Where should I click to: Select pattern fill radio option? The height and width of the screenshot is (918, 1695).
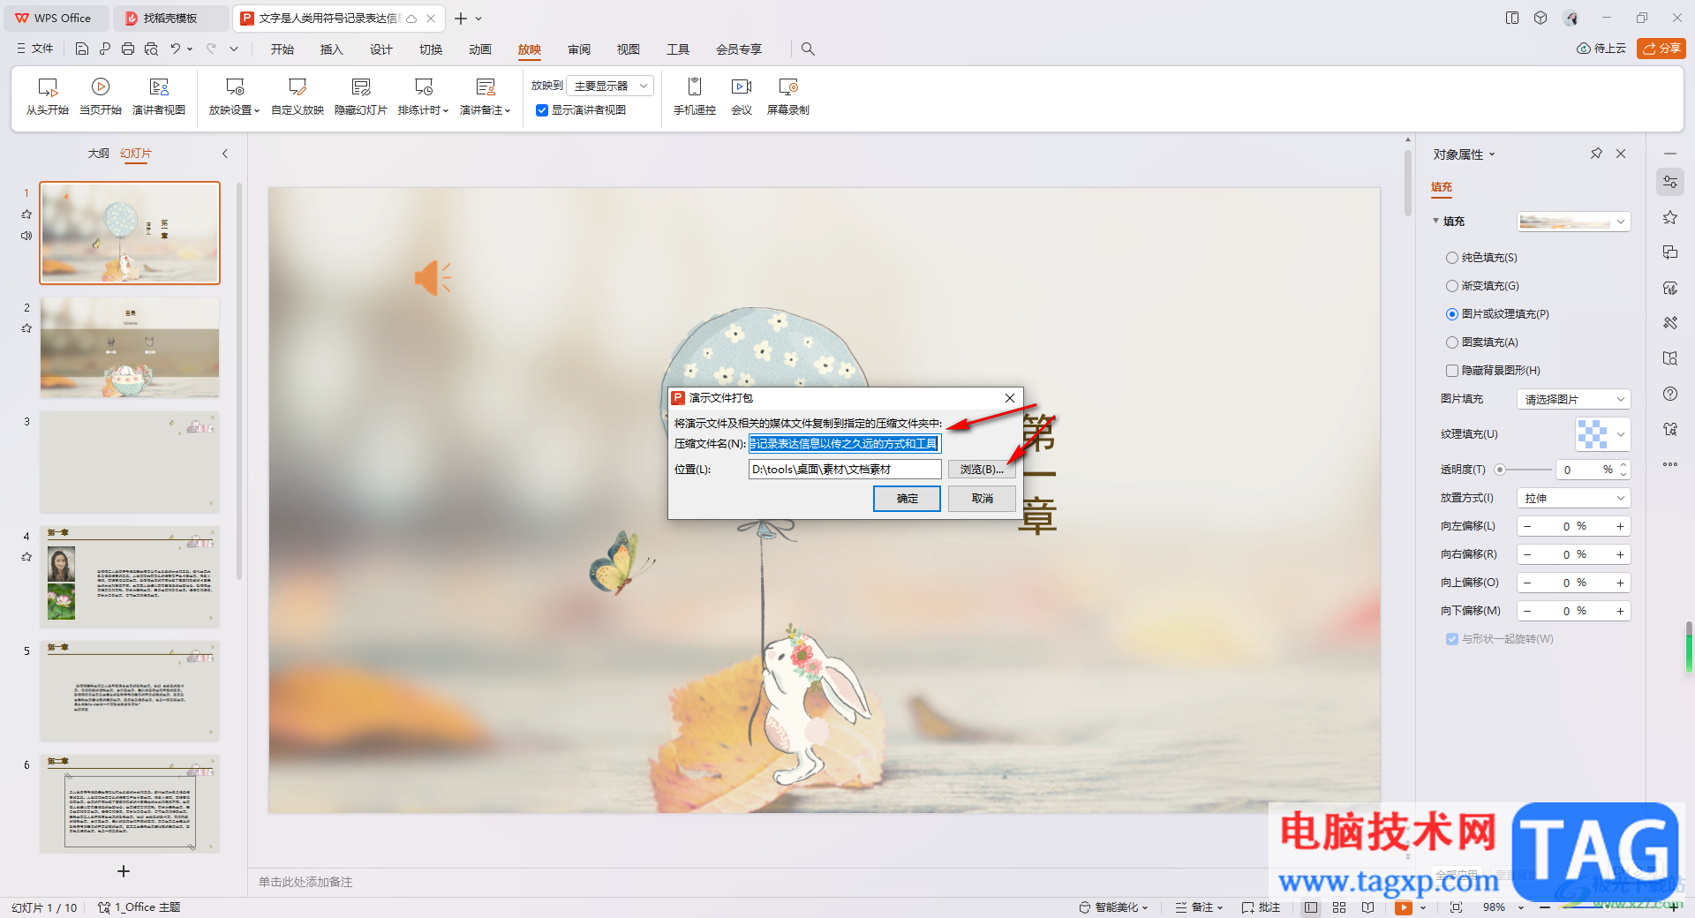coord(1452,342)
